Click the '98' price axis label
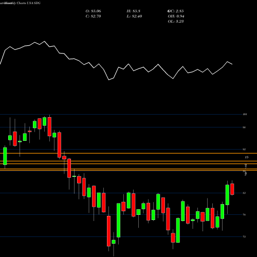The image size is (257, 257). coord(244,127)
